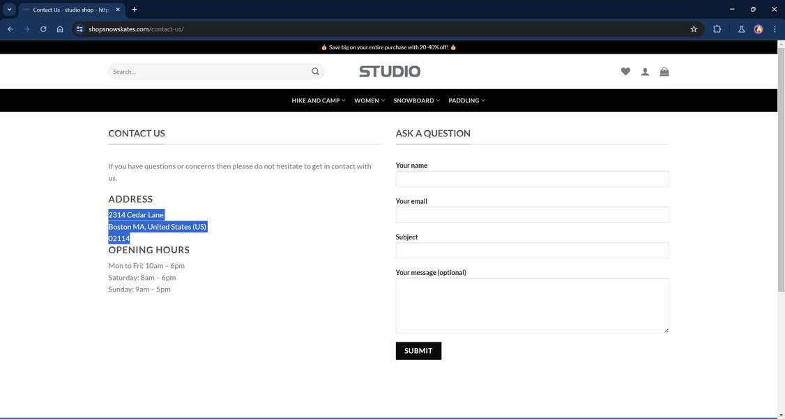Minimize the browser window

coord(732,9)
